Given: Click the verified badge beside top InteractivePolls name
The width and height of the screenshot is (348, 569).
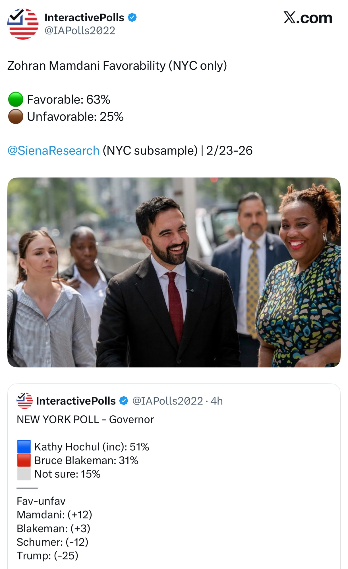Looking at the screenshot, I should (132, 17).
